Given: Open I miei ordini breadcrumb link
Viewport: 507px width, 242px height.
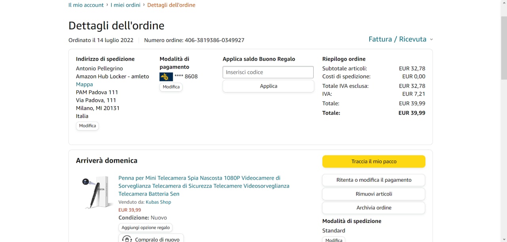Looking at the screenshot, I should tap(126, 5).
